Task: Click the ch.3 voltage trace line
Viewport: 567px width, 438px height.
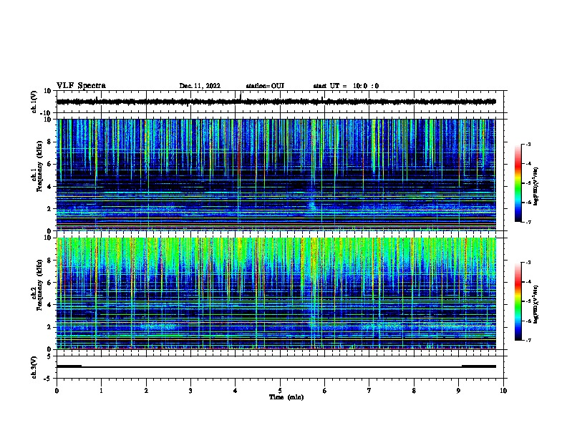Action: 276,366
